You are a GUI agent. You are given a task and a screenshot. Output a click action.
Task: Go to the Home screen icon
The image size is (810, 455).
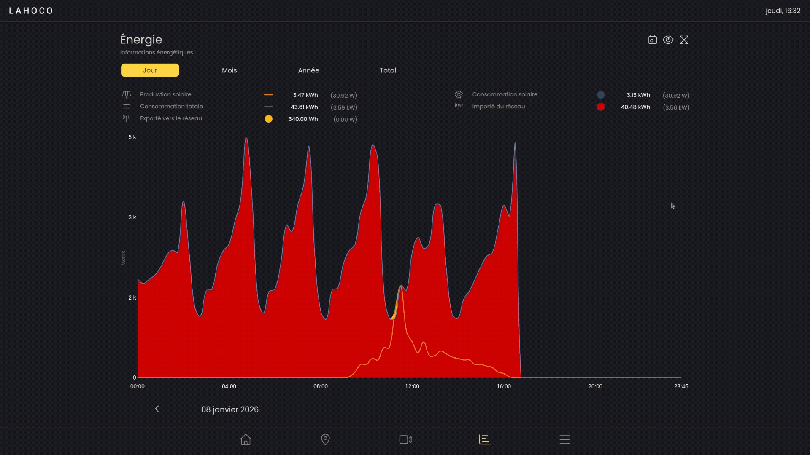click(x=246, y=440)
